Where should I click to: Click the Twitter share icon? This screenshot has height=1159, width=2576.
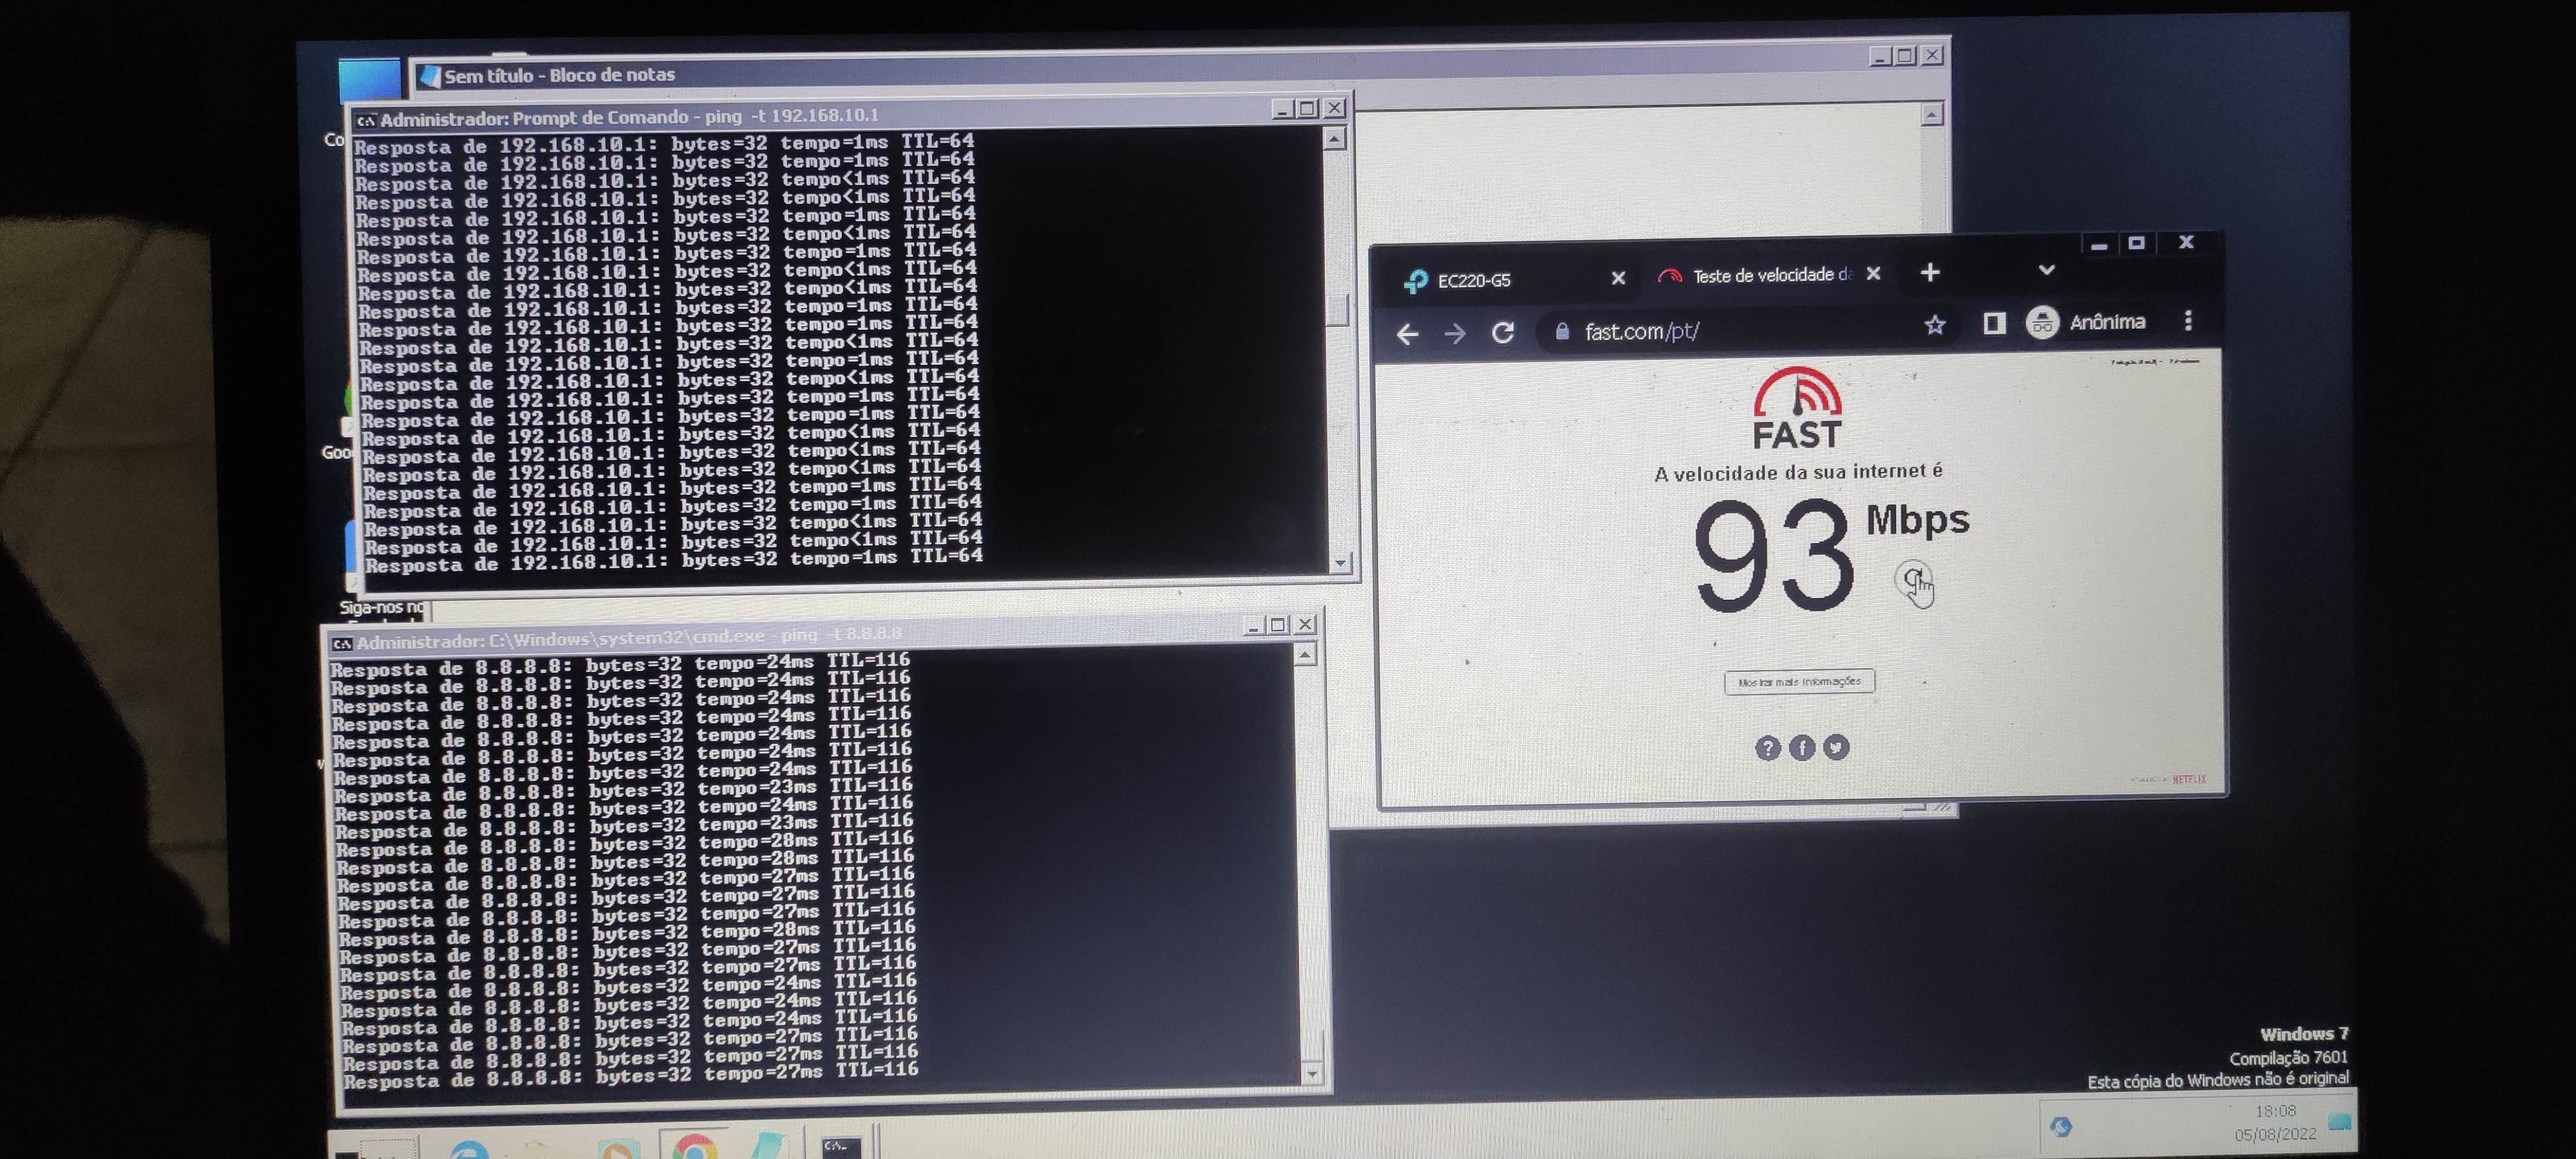point(1836,747)
